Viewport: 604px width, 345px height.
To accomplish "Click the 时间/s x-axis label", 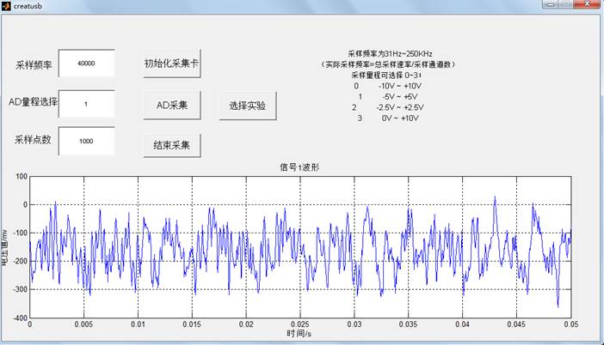I will pos(300,332).
